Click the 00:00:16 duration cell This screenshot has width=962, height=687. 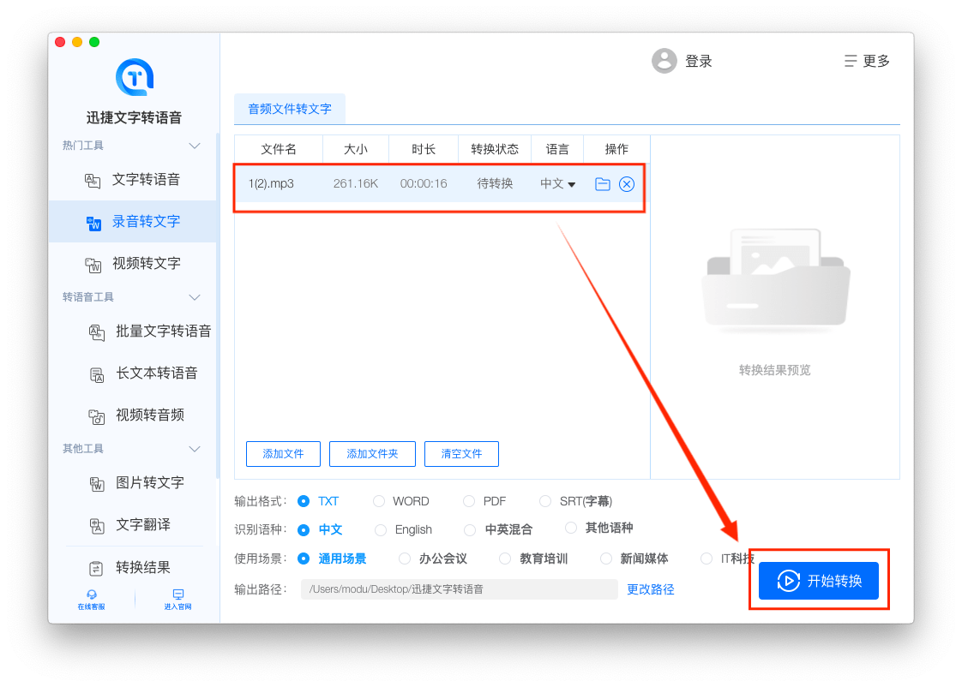(424, 184)
